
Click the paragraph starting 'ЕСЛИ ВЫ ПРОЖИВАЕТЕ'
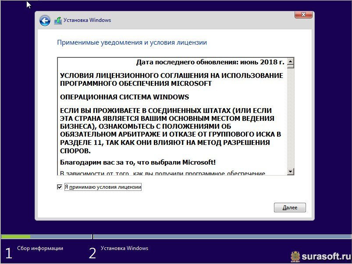171,130
